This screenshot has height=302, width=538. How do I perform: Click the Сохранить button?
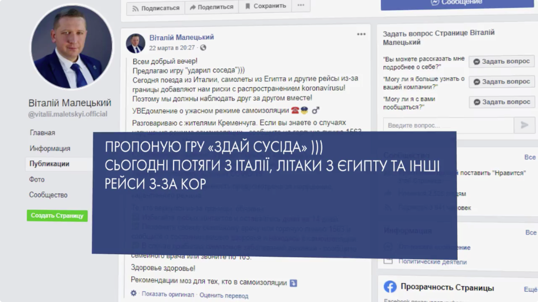click(265, 6)
